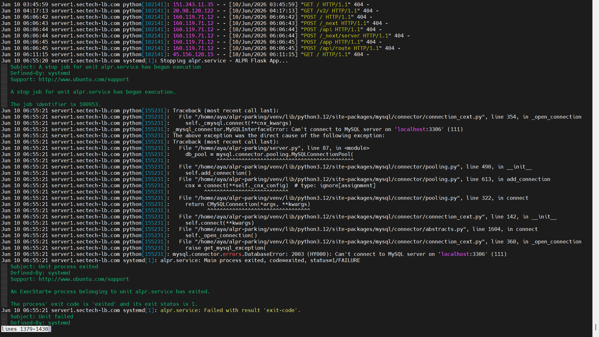Screen dimensions: 599x337
Task: Click "The process' exit code is 'exited'" line
Action: point(104,304)
